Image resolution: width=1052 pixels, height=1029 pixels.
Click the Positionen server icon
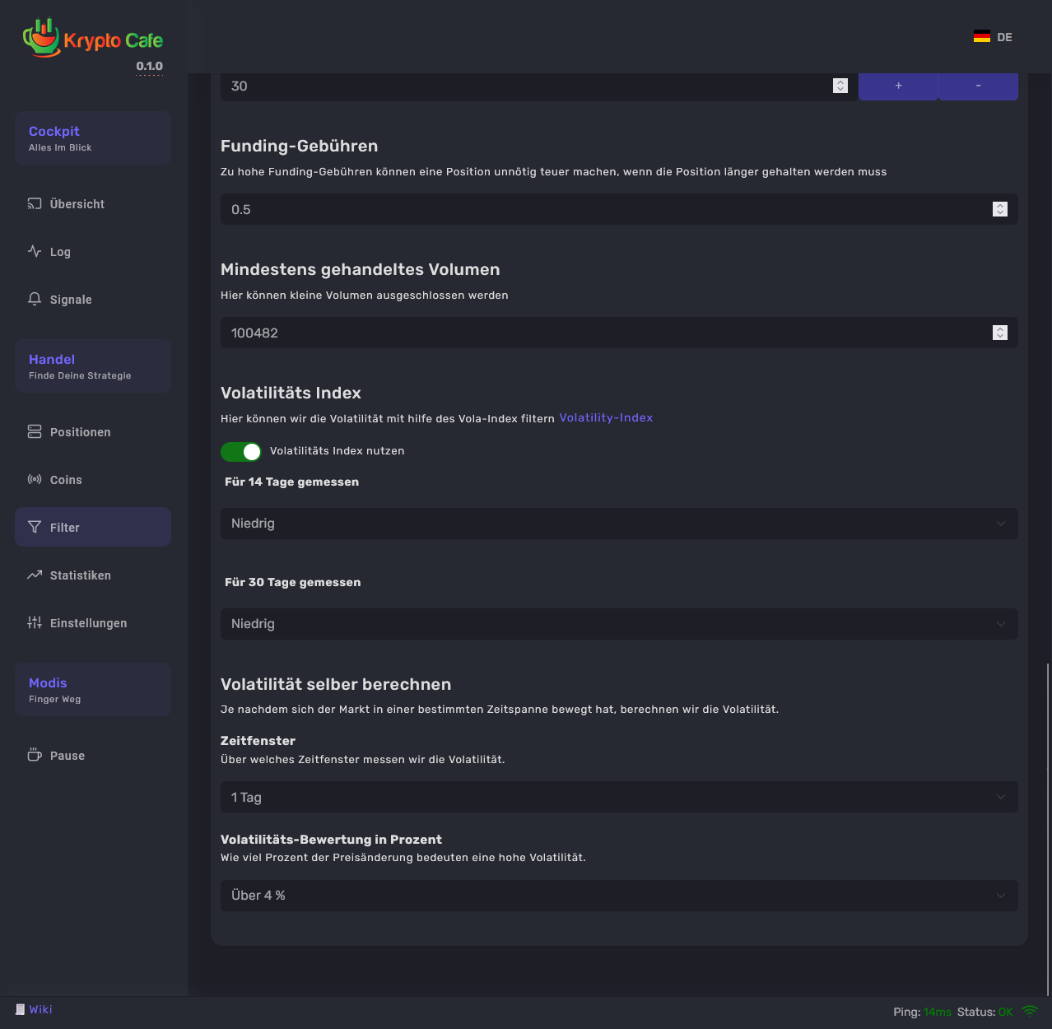35,432
